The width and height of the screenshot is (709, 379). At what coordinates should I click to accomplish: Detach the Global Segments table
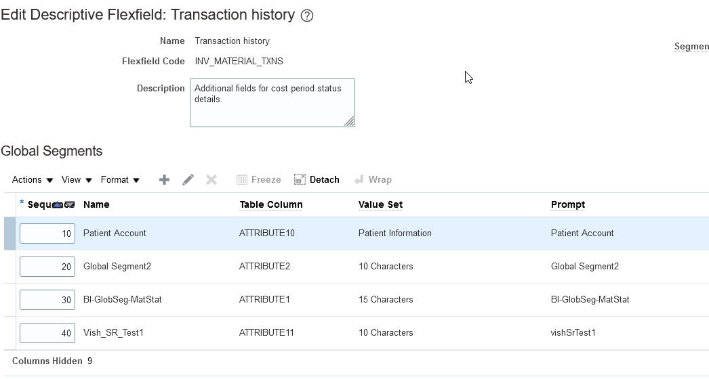tap(317, 179)
